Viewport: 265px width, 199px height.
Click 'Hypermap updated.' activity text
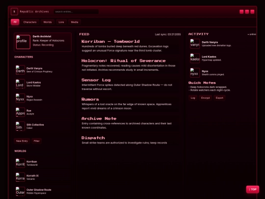(x=212, y=60)
